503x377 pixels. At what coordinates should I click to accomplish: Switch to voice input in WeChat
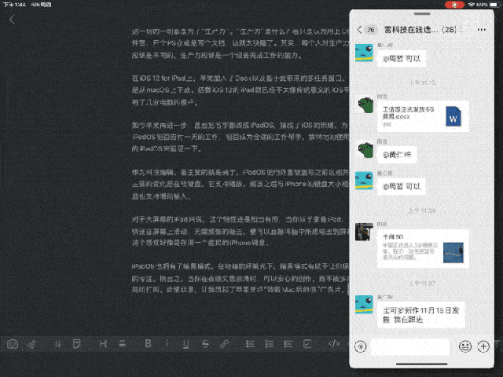pos(360,346)
